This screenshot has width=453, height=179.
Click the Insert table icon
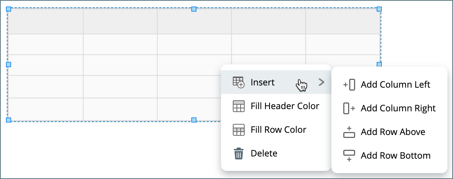(238, 82)
